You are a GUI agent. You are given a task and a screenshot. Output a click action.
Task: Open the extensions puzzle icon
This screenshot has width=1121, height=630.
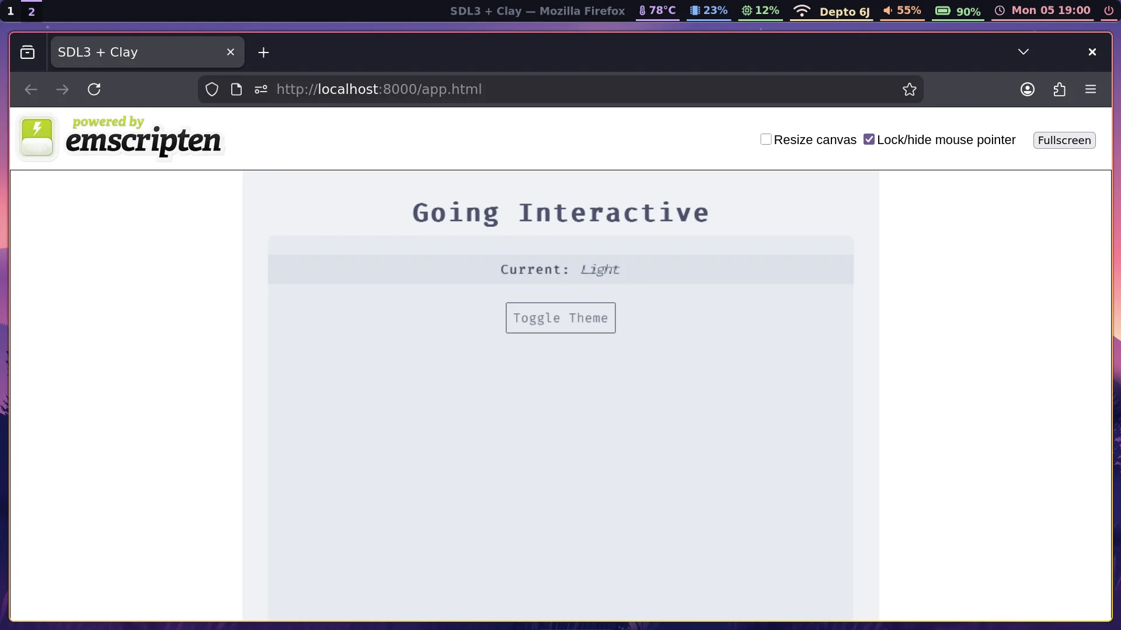[1060, 89]
